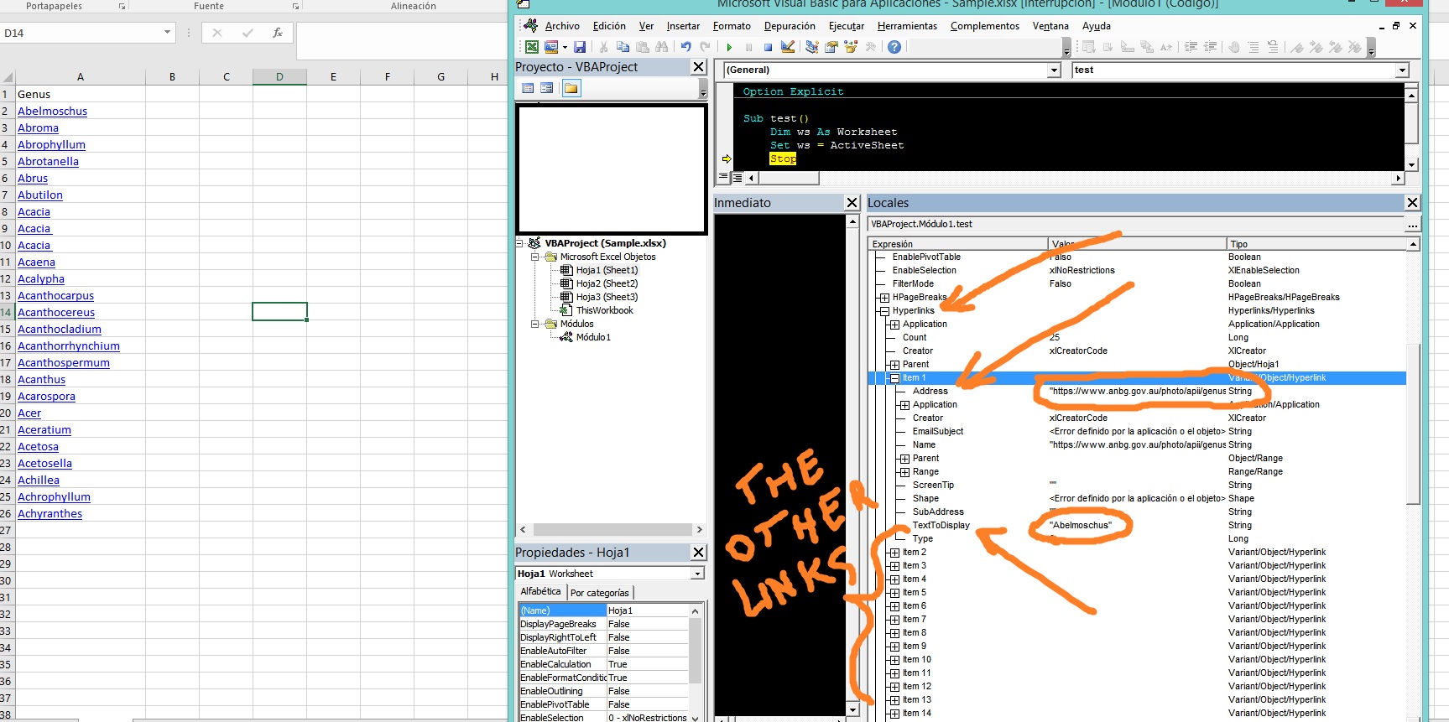Expand Item 2 in the Locales tree
The width and height of the screenshot is (1449, 722).
[894, 553]
